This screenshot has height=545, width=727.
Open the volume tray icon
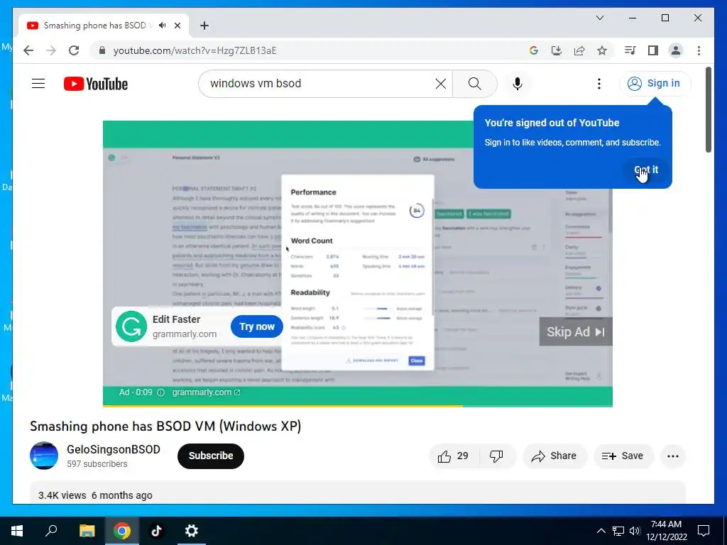(635, 531)
